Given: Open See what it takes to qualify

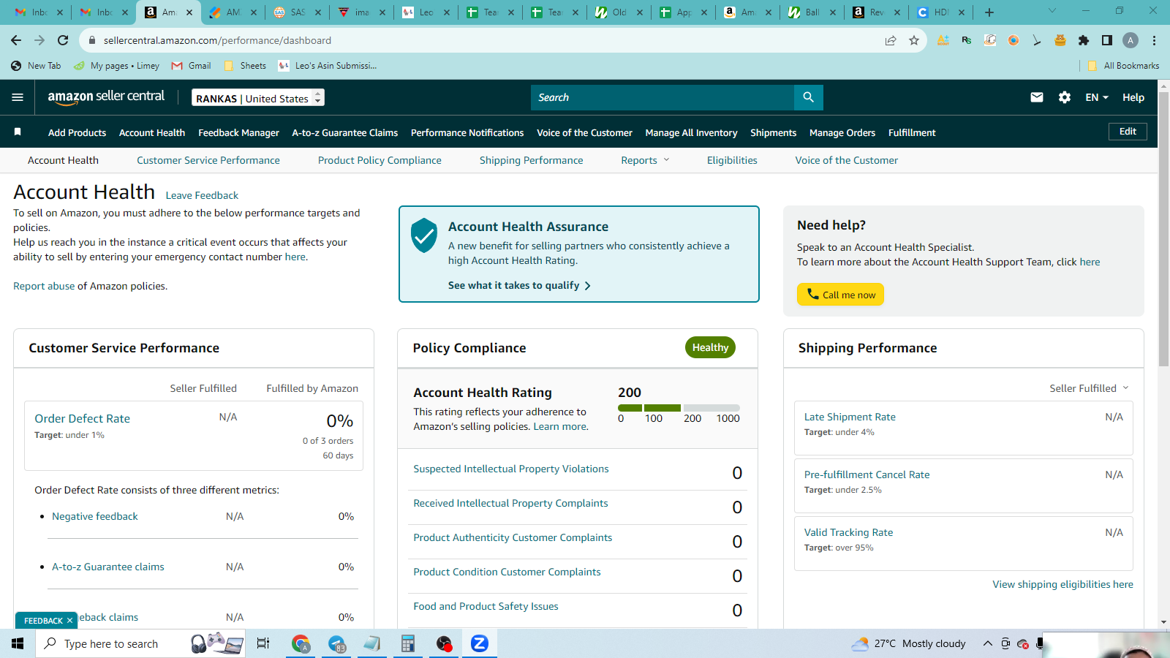Looking at the screenshot, I should click(x=519, y=285).
